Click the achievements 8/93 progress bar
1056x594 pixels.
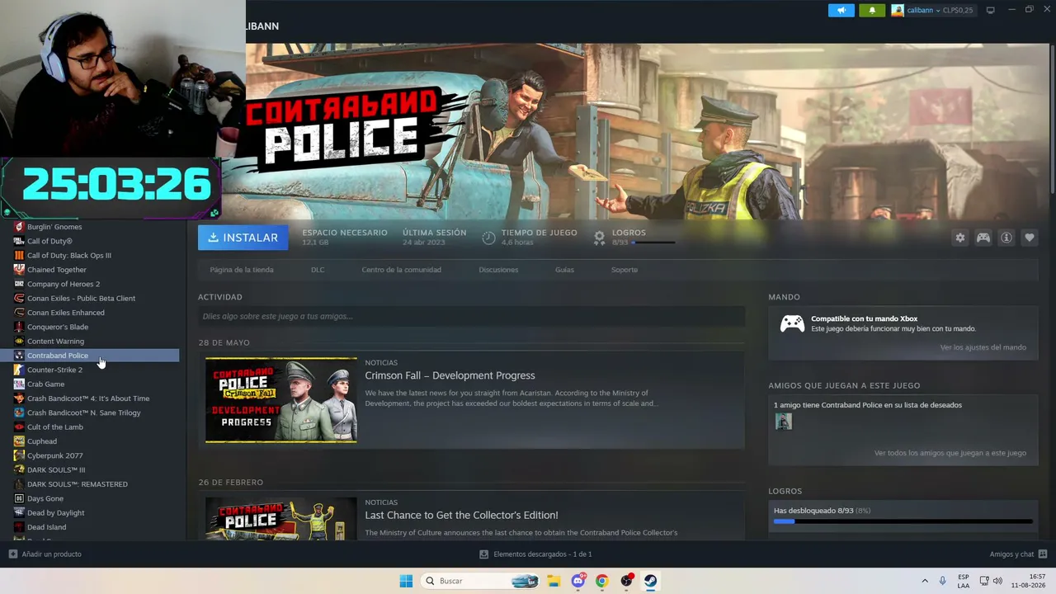point(653,243)
